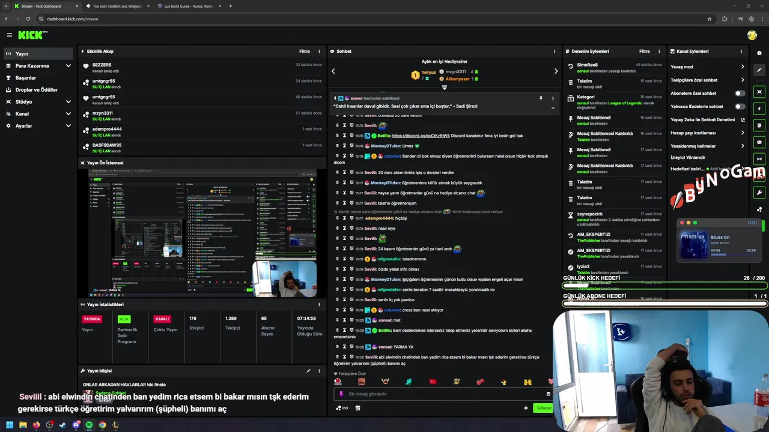Click Filtre in Etkinlik Akışı panel

tap(304, 51)
